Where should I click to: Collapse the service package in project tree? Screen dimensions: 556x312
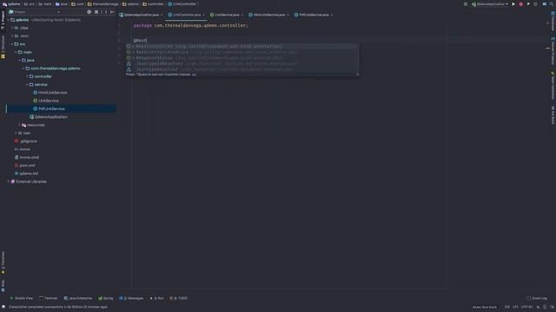(27, 85)
